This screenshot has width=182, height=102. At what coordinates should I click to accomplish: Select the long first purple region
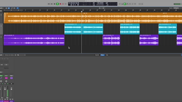pyautogui.click(x=34, y=40)
